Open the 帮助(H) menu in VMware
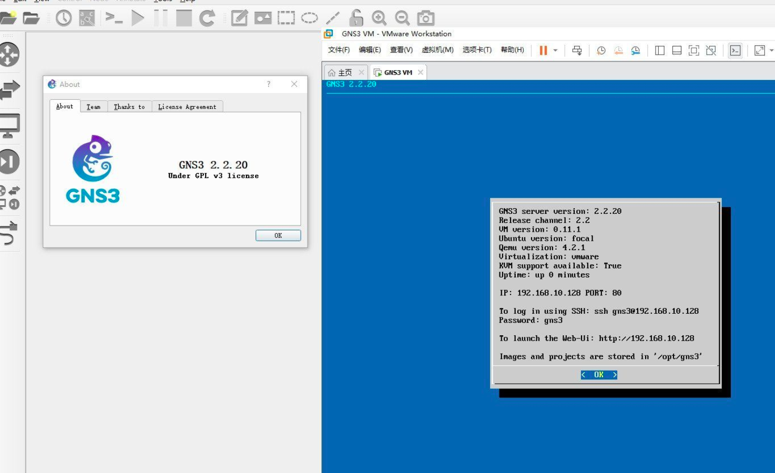 coord(512,50)
